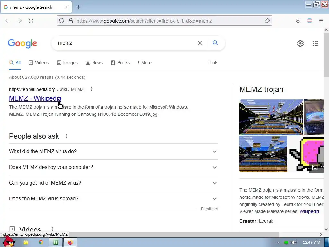This screenshot has height=247, width=329.
Task: Select the All results tab
Action: click(x=15, y=63)
